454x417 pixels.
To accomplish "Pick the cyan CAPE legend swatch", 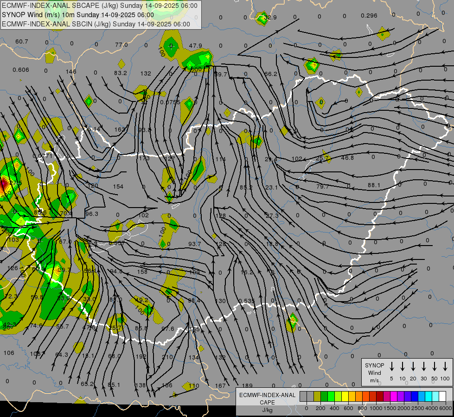I will [x=428, y=397].
